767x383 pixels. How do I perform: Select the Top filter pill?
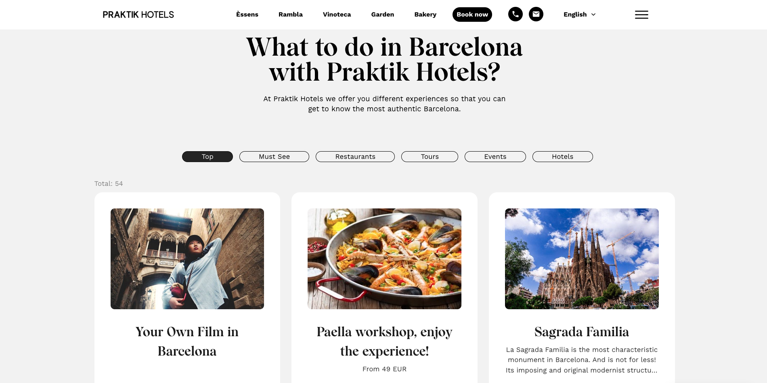pos(207,156)
